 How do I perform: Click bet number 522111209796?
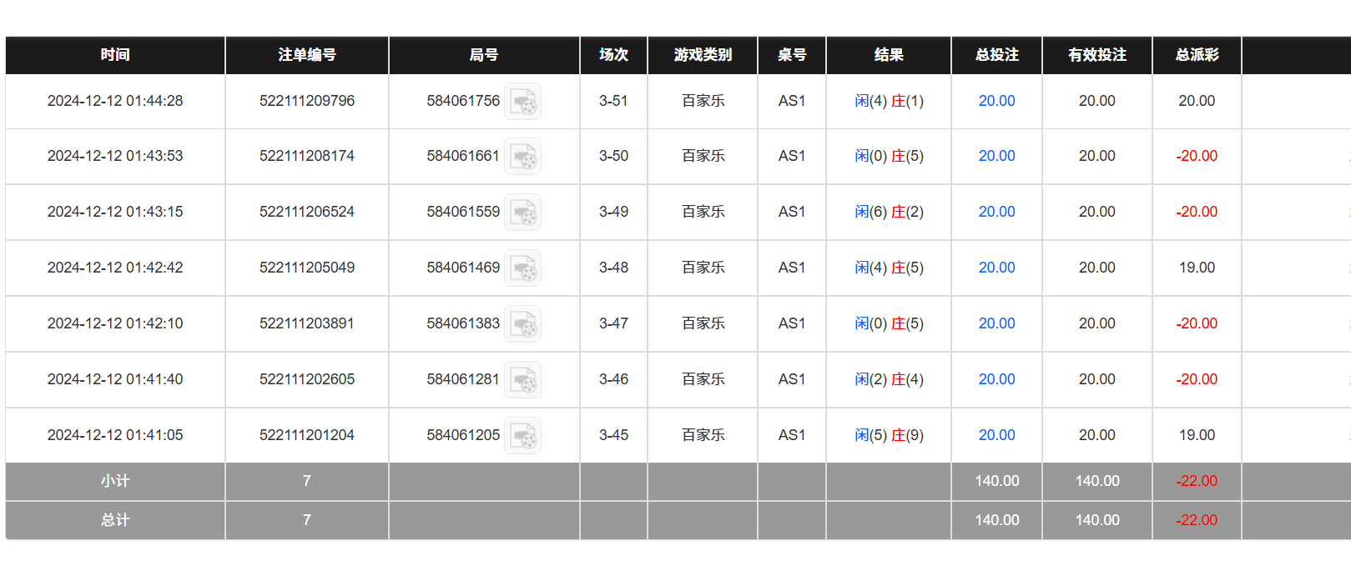click(307, 101)
